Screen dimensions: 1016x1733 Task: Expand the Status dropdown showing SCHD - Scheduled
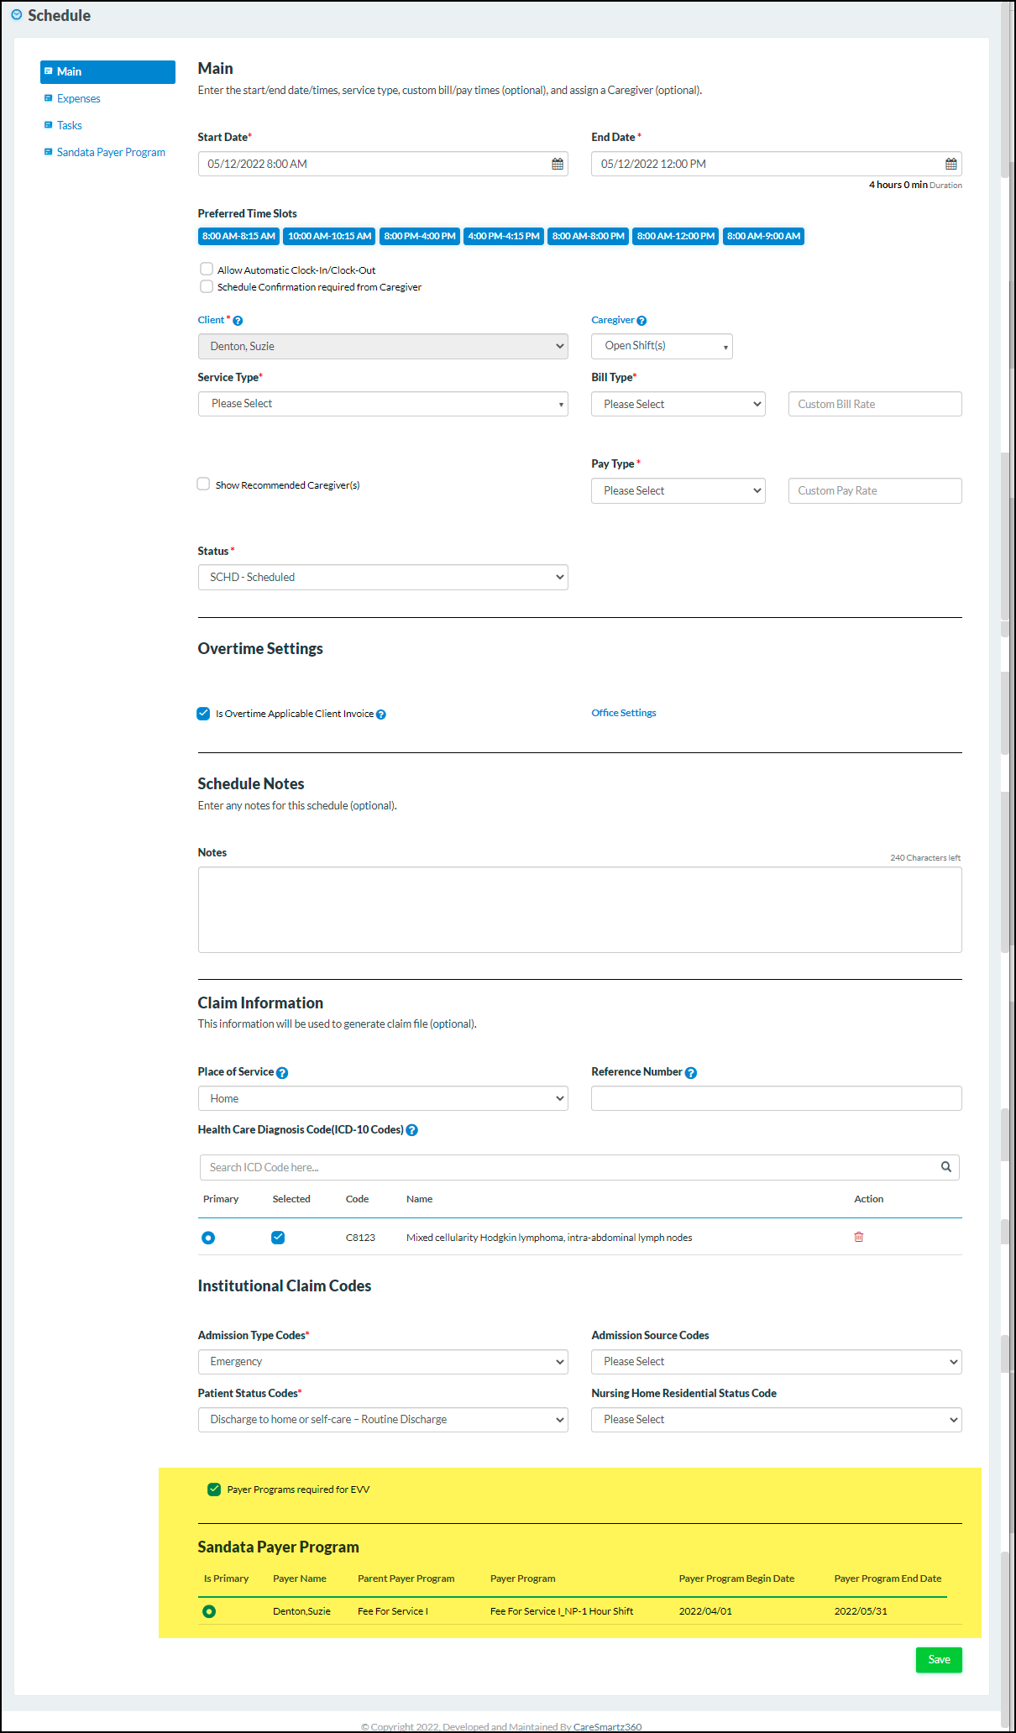pyautogui.click(x=383, y=578)
